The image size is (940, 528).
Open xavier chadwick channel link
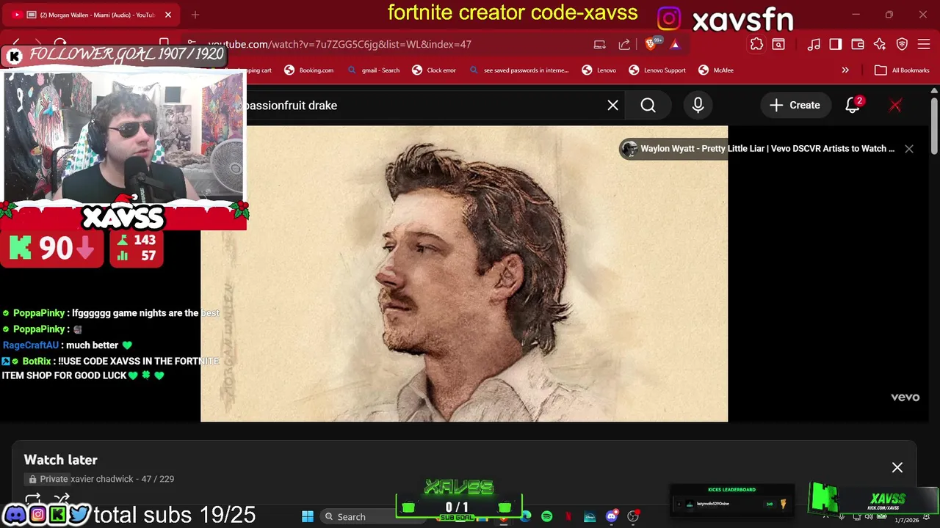tap(102, 479)
